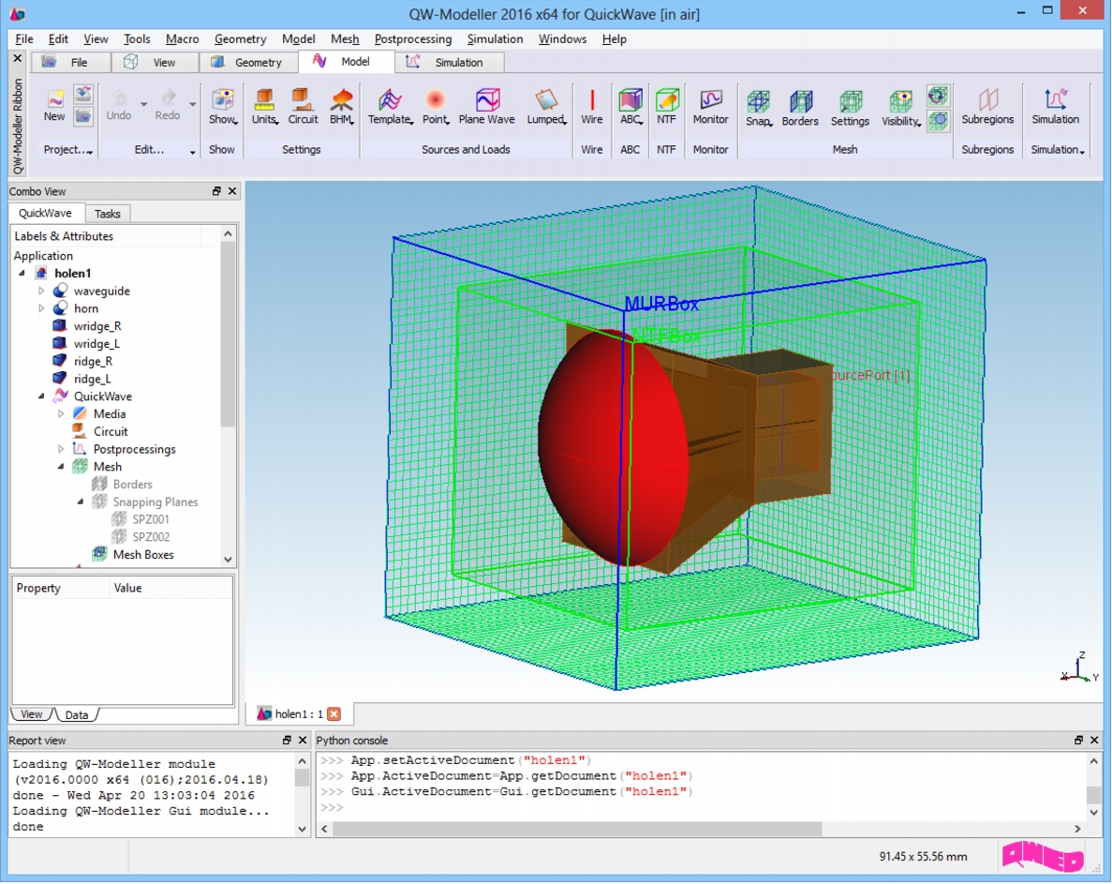1112x884 pixels.
Task: Click the upper small icon beside New
Action: [x=83, y=94]
